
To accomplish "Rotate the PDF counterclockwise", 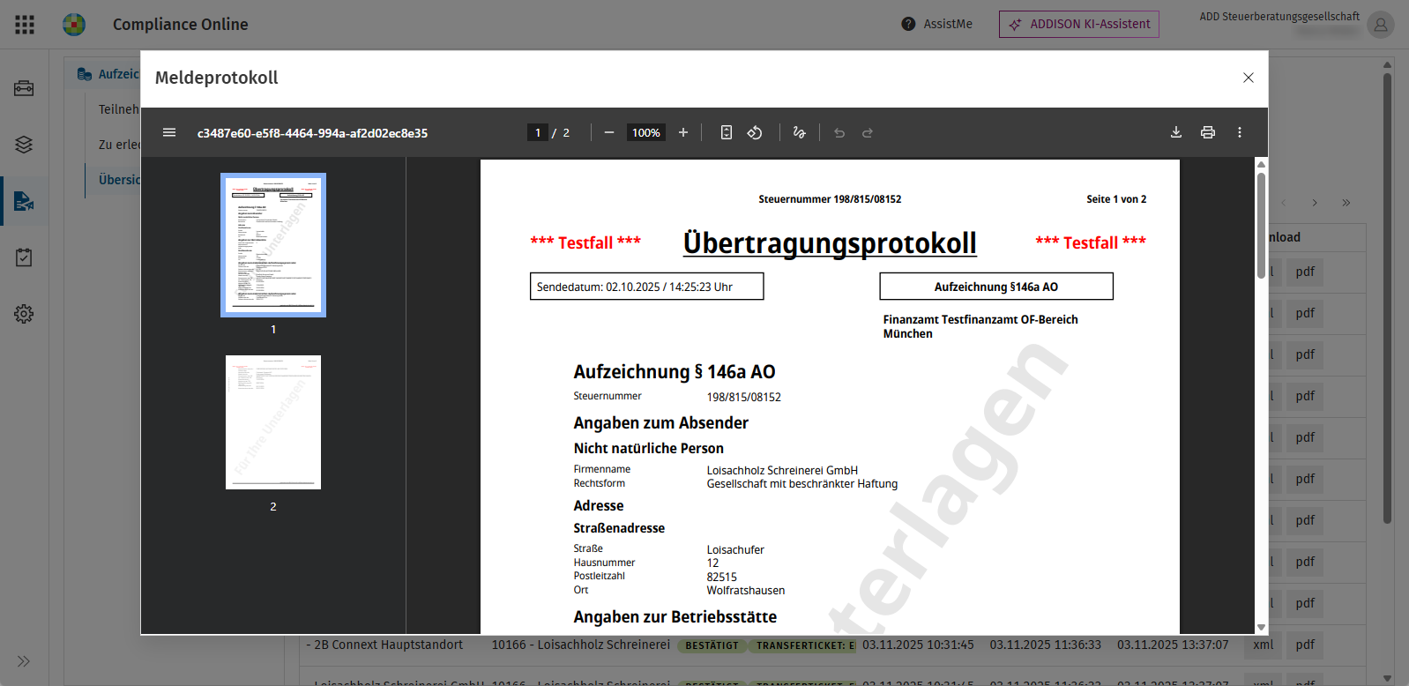I will point(755,132).
